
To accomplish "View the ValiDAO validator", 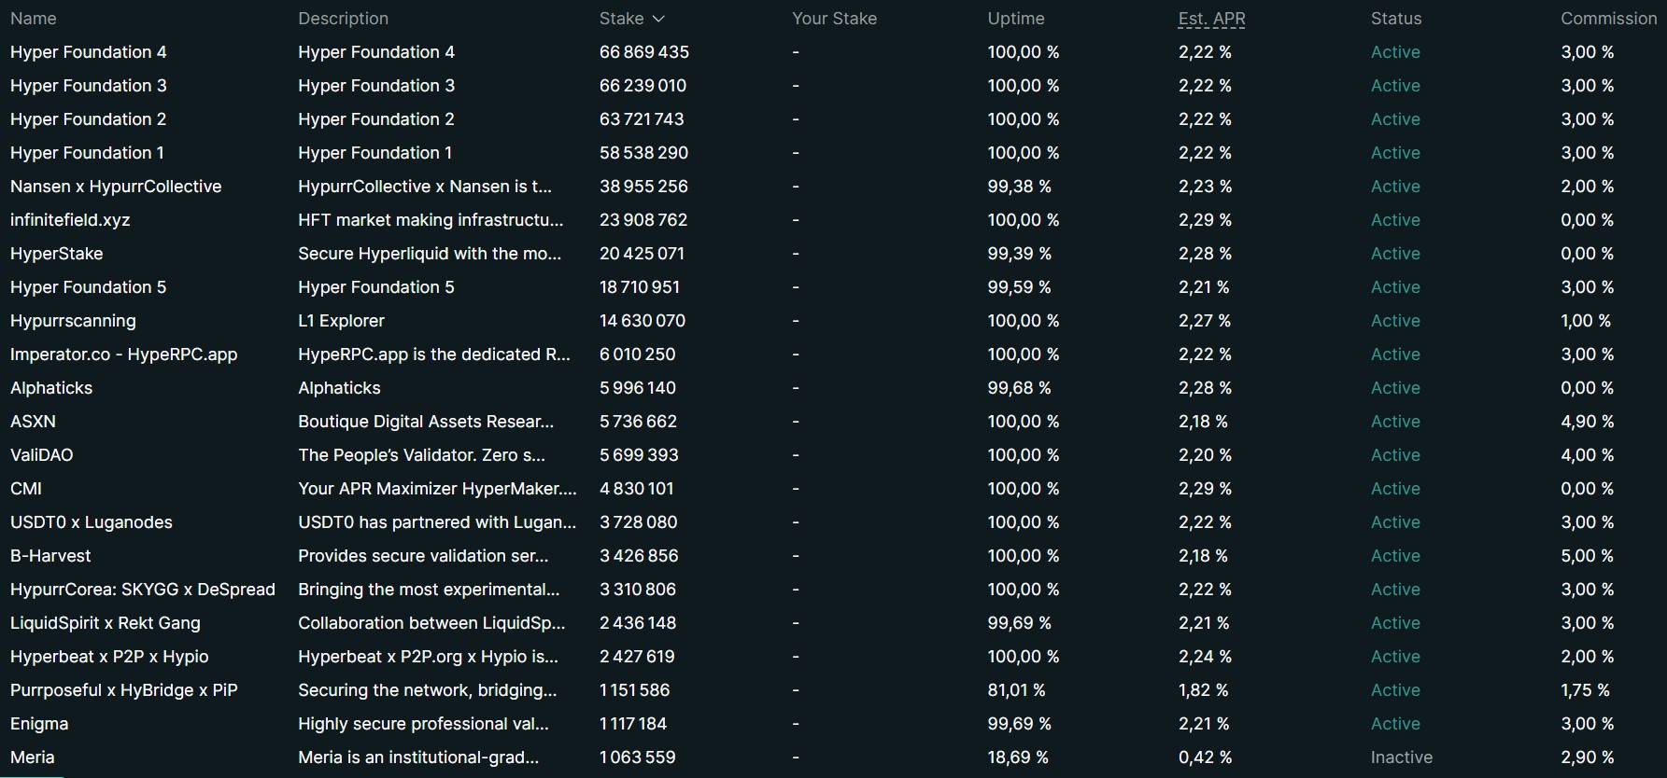I will coord(41,454).
